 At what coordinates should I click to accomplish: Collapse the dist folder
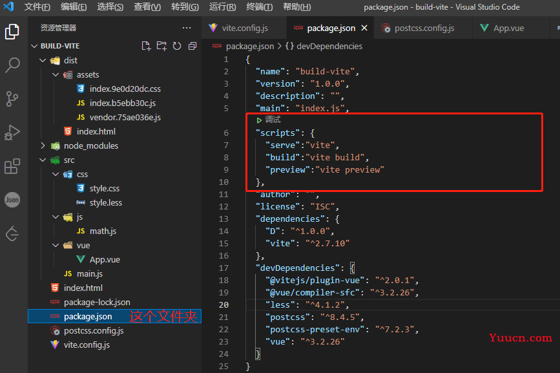pos(43,60)
